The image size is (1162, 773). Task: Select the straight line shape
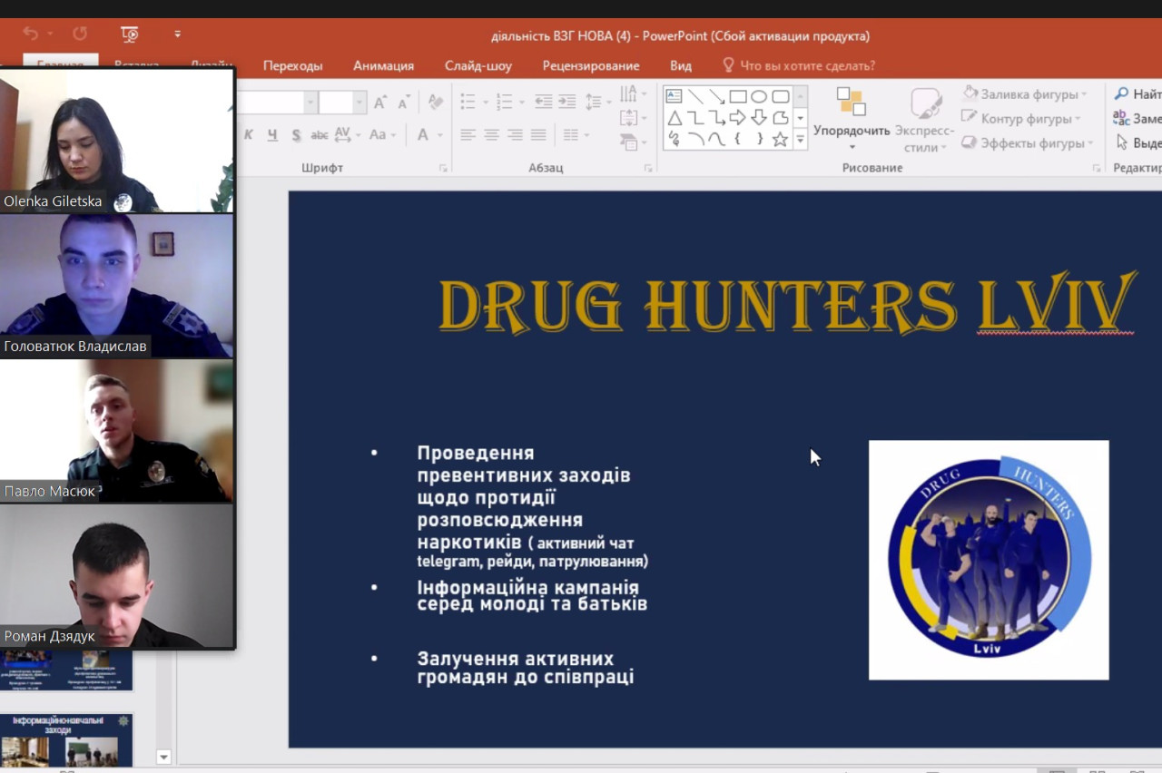[x=695, y=96]
